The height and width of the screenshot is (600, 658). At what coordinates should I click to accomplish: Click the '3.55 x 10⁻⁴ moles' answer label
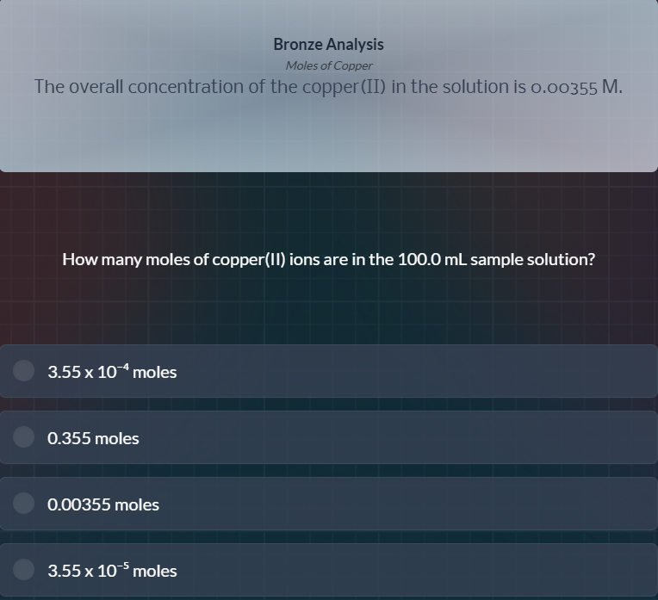point(112,372)
